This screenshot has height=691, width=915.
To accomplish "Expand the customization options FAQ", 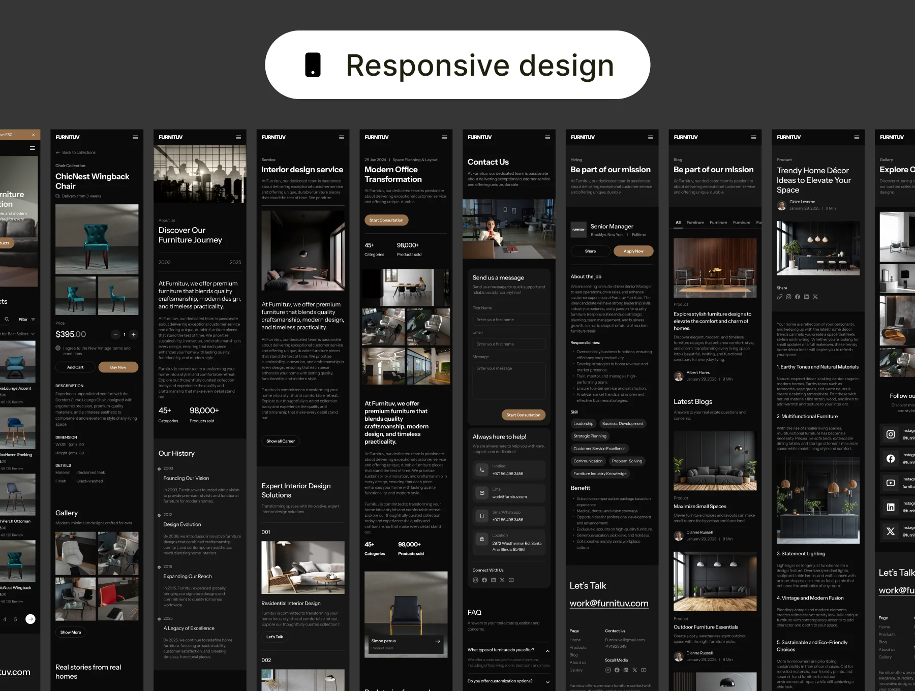I will click(547, 682).
